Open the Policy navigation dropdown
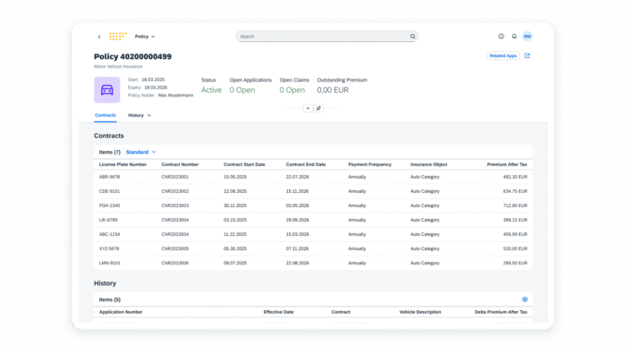Image resolution: width=626 pixels, height=352 pixels. coord(145,37)
